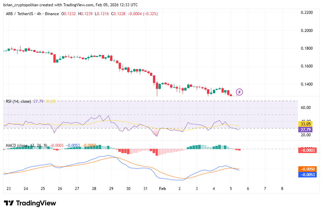The width and height of the screenshot is (323, 213).
Task: Click the 0.2200 price on the right axis
Action: pyautogui.click(x=307, y=13)
